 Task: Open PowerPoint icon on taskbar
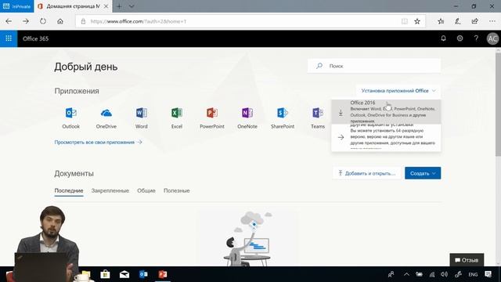point(163,274)
